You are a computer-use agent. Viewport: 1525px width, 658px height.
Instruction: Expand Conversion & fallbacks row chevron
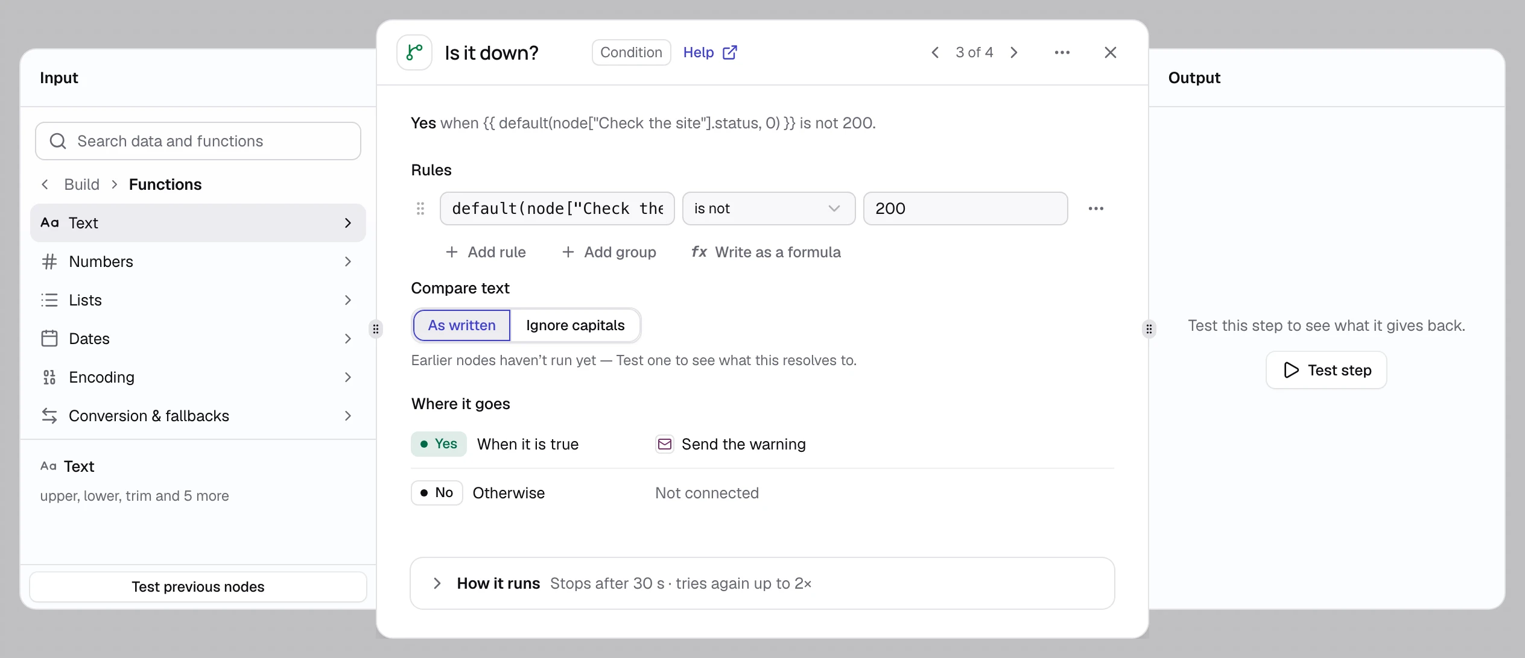click(348, 416)
